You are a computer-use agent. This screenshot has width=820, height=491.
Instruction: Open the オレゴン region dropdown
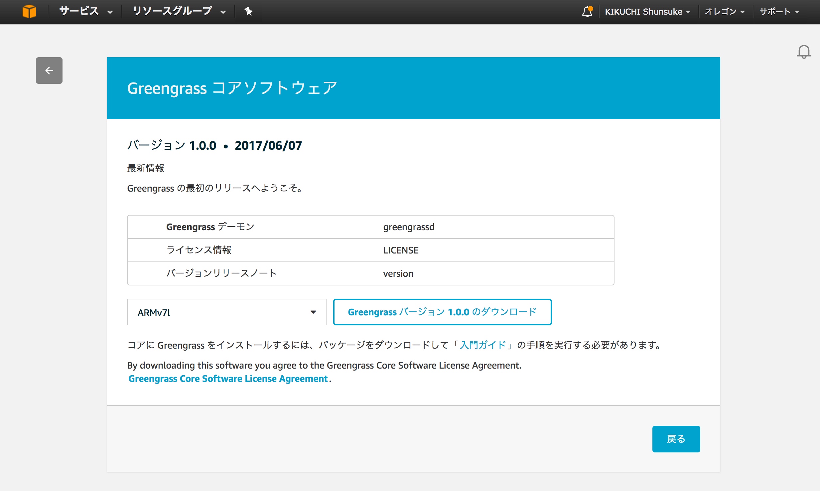click(x=725, y=12)
